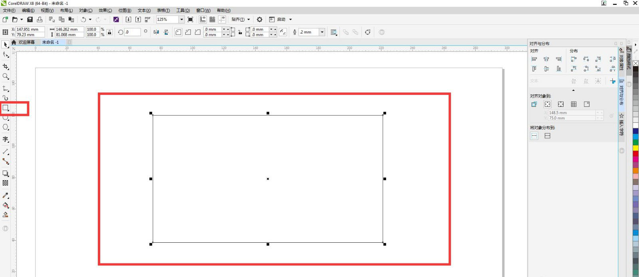Click the X position input field

click(30, 29)
